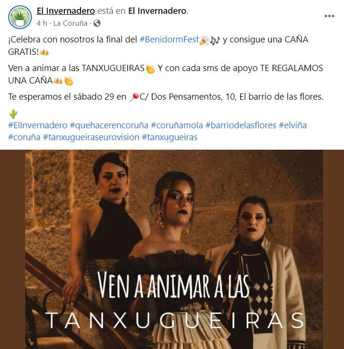Click the party popper emoji after BenidormFest
Screen dimensions: 344x349
204,40
